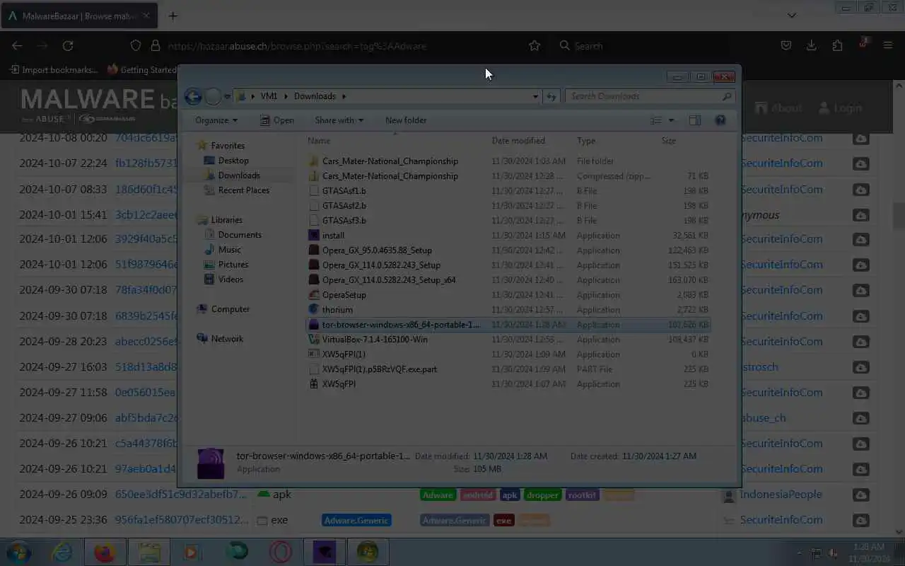Click the Save to Pocket icon
Image resolution: width=905 pixels, height=566 pixels.
coord(786,46)
